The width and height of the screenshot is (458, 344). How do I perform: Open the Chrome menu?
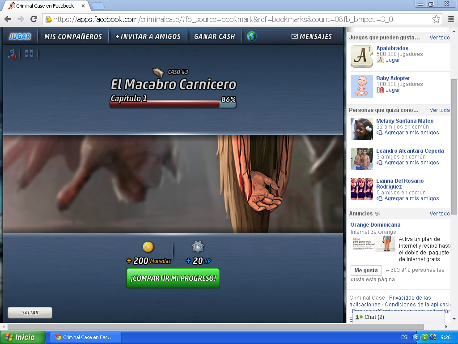pyautogui.click(x=451, y=19)
